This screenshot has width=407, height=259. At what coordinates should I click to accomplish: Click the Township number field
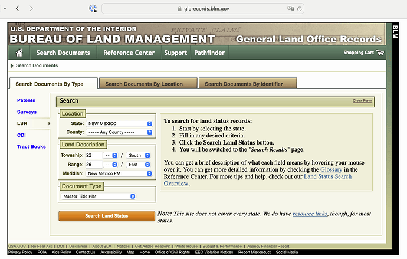(x=93, y=155)
